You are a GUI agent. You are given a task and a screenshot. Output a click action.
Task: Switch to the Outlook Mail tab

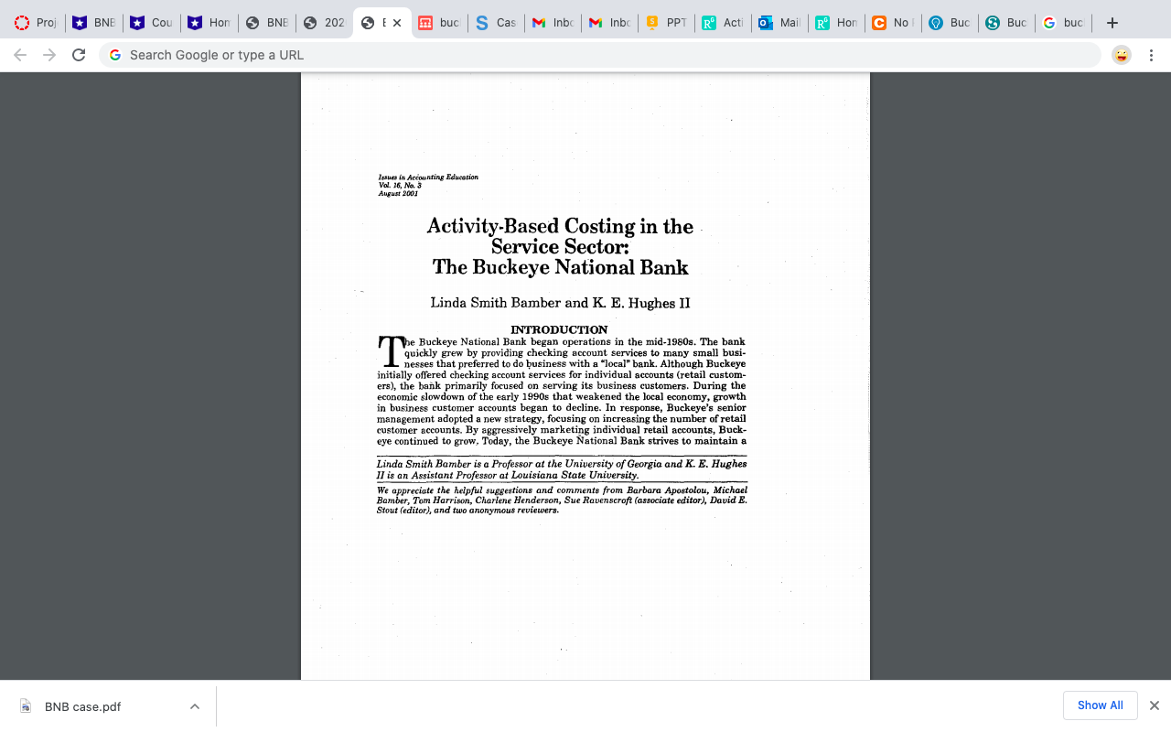[780, 23]
